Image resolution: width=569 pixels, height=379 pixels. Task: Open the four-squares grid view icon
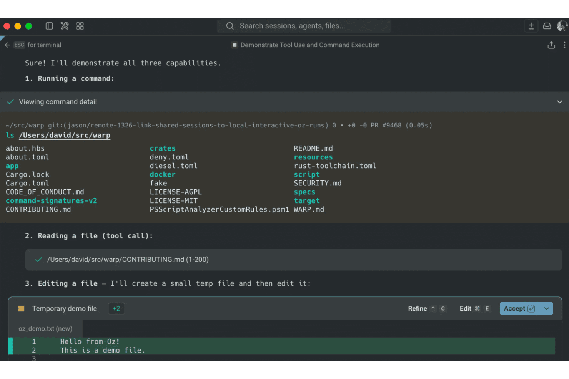click(80, 26)
